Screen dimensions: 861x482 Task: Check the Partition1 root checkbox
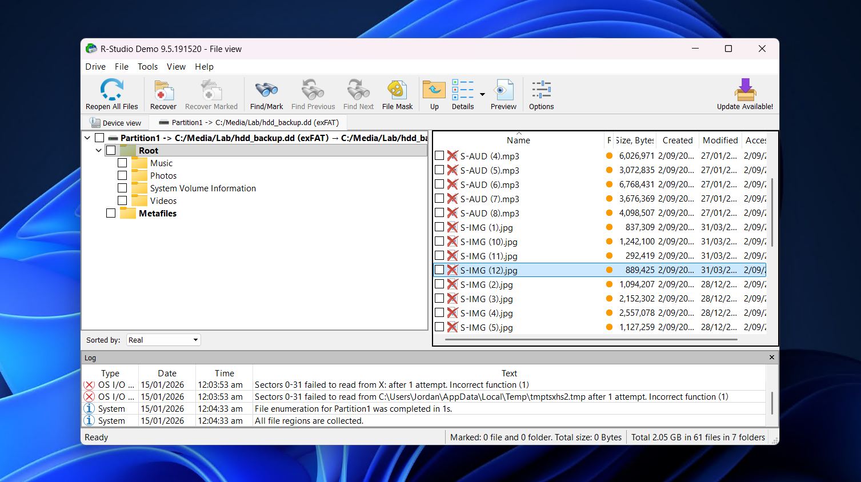pos(99,138)
